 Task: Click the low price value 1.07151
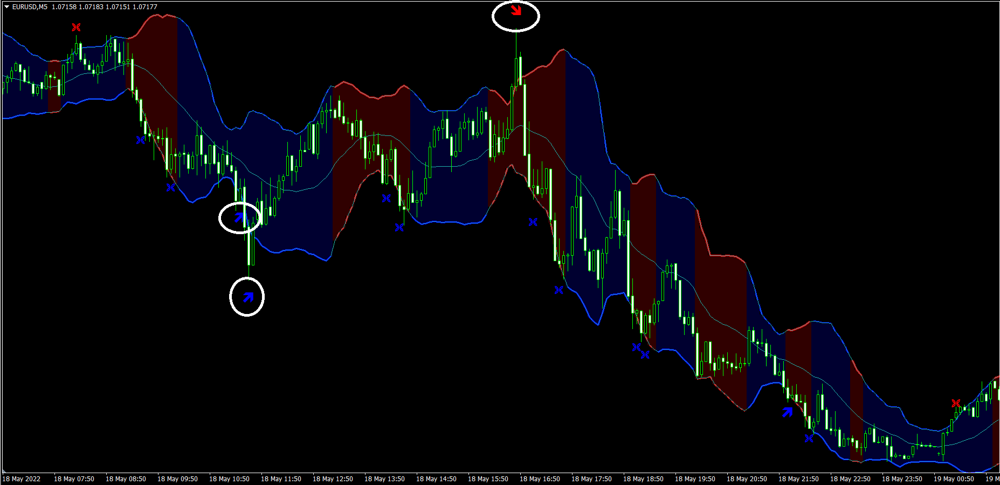(118, 7)
